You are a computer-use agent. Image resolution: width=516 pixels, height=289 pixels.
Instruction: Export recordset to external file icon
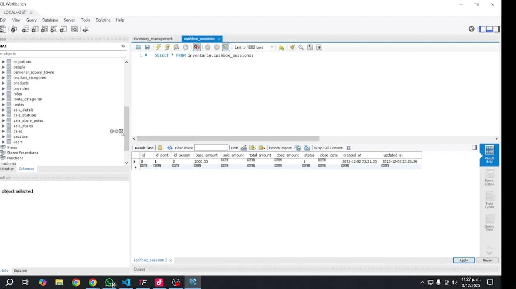point(298,148)
